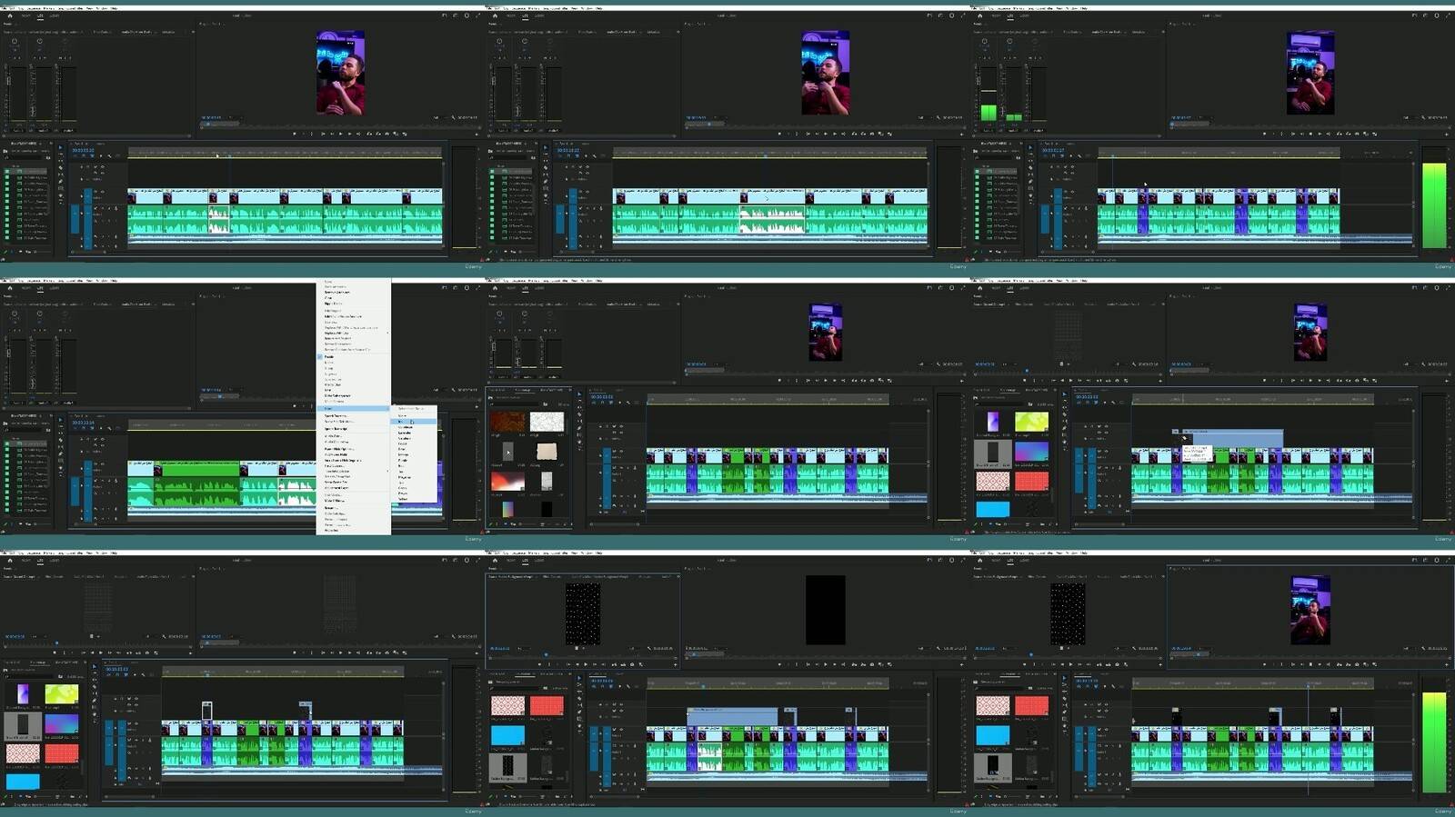Viewport: 1455px width, 817px height.
Task: Open Program Monitor wrench settings in middle-right frame
Action: click(1423, 364)
